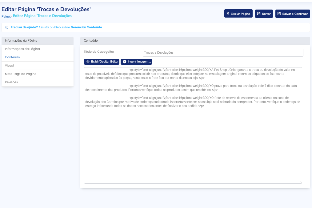The width and height of the screenshot is (312, 208).
Task: Select the Conteúdo sidebar item
Action: pyautogui.click(x=13, y=57)
